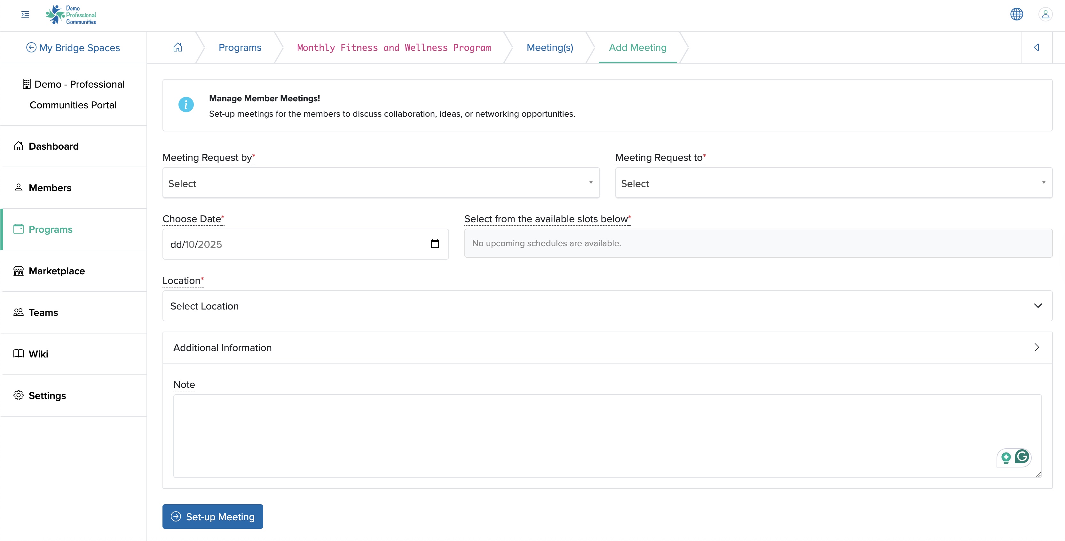This screenshot has height=541, width=1065.
Task: Open the user profile icon
Action: click(1045, 14)
